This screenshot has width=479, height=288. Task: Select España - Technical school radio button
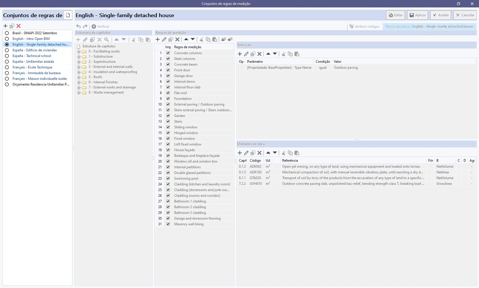coord(7,56)
